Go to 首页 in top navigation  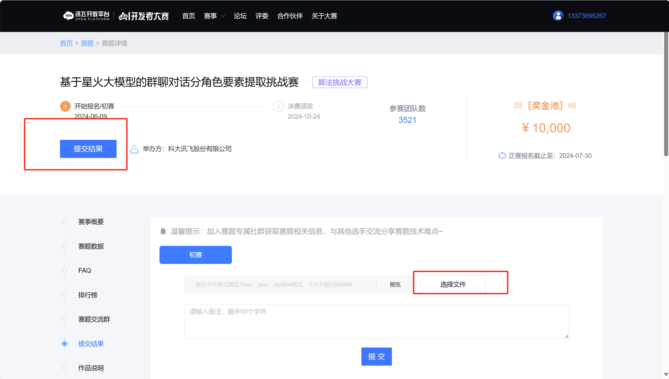pyautogui.click(x=188, y=16)
